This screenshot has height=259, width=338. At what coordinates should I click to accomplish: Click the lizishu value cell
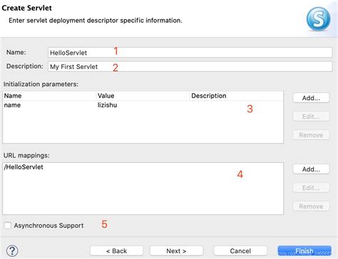[x=108, y=105]
